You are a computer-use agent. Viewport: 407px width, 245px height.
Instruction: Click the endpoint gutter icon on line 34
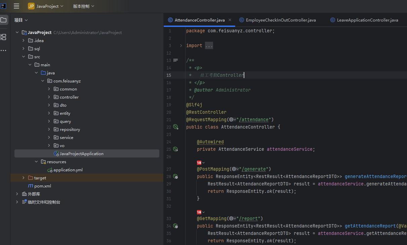coord(175,226)
